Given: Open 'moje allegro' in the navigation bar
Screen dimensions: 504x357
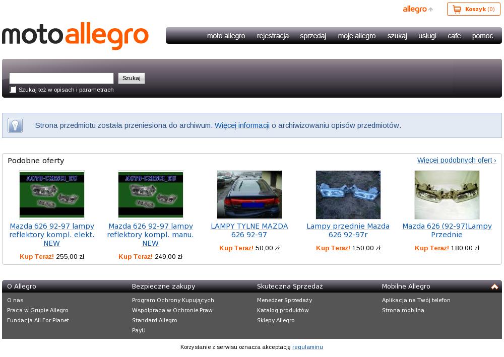Looking at the screenshot, I should [357, 36].
